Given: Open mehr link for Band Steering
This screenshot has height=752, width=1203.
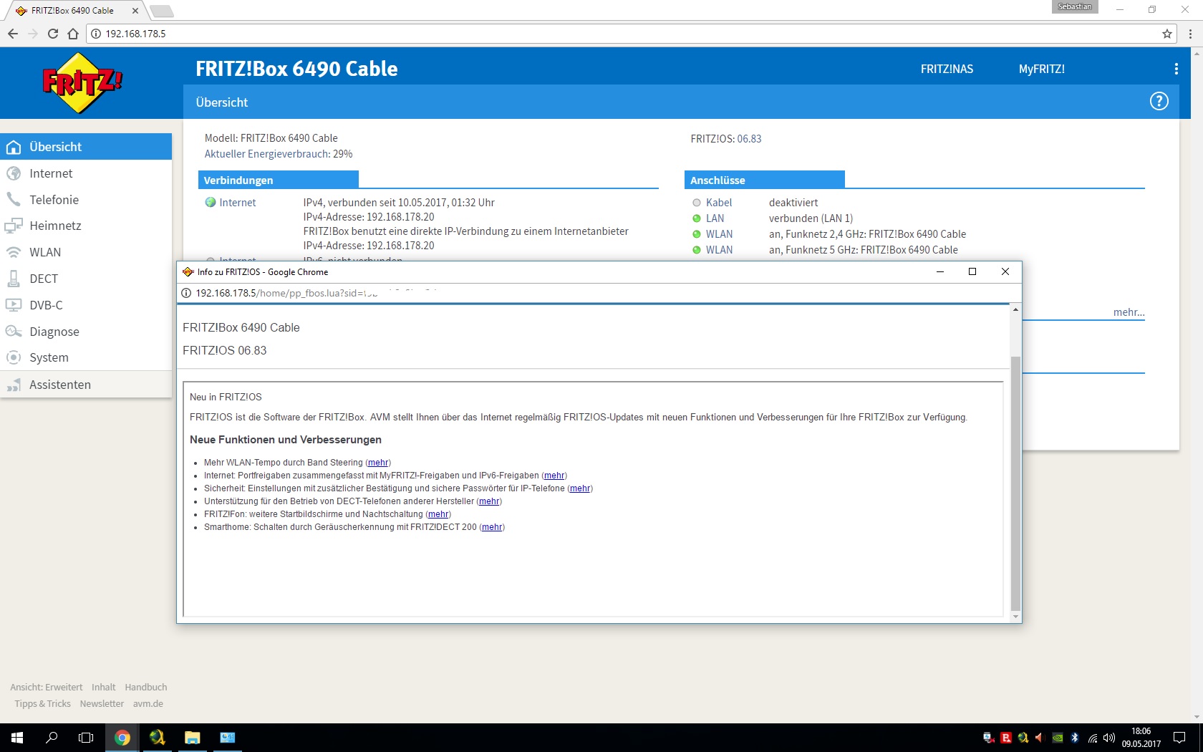Looking at the screenshot, I should (x=378, y=463).
